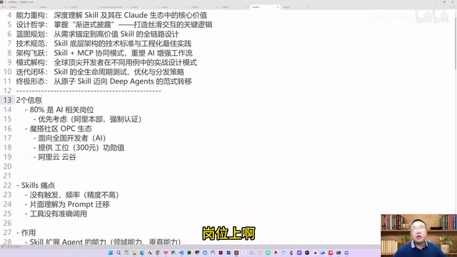The width and height of the screenshot is (457, 257).
Task: Launch File Explorer from taskbar
Action: click(134, 253)
